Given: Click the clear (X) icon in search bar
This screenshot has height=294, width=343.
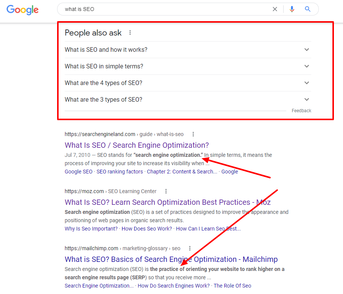Looking at the screenshot, I should click(x=275, y=9).
